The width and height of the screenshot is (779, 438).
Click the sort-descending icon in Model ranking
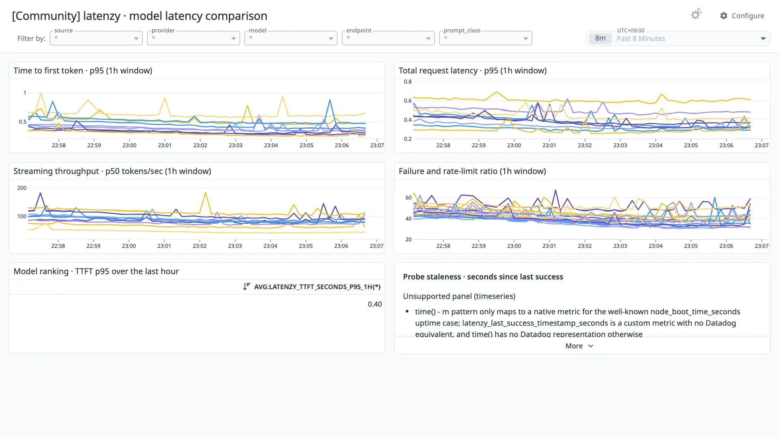[246, 287]
